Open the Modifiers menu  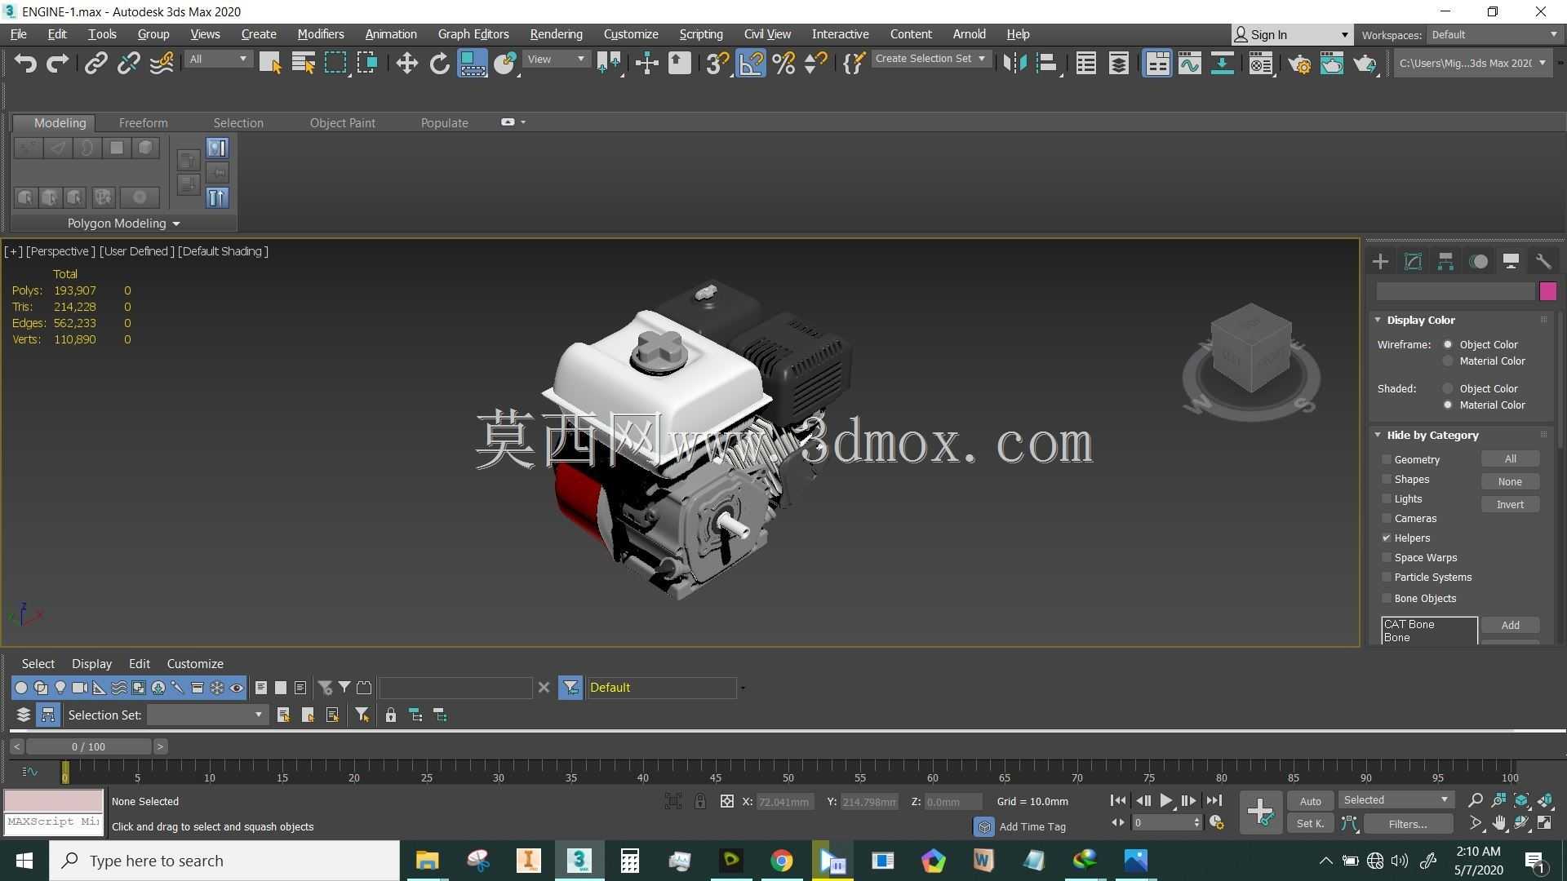coord(320,34)
